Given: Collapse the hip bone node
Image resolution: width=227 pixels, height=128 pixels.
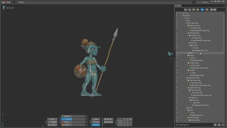Looking at the screenshot, I should click(x=184, y=21).
